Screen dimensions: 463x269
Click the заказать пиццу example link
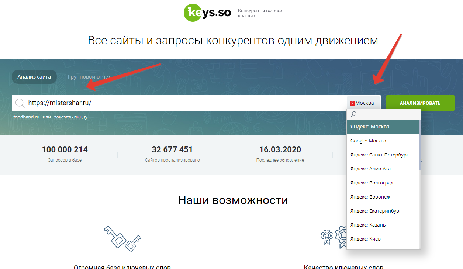tap(71, 117)
